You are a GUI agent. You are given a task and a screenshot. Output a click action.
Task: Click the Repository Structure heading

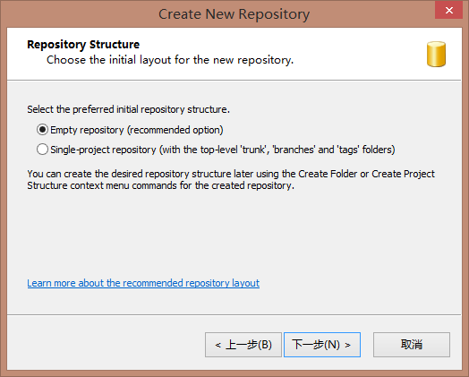point(83,44)
